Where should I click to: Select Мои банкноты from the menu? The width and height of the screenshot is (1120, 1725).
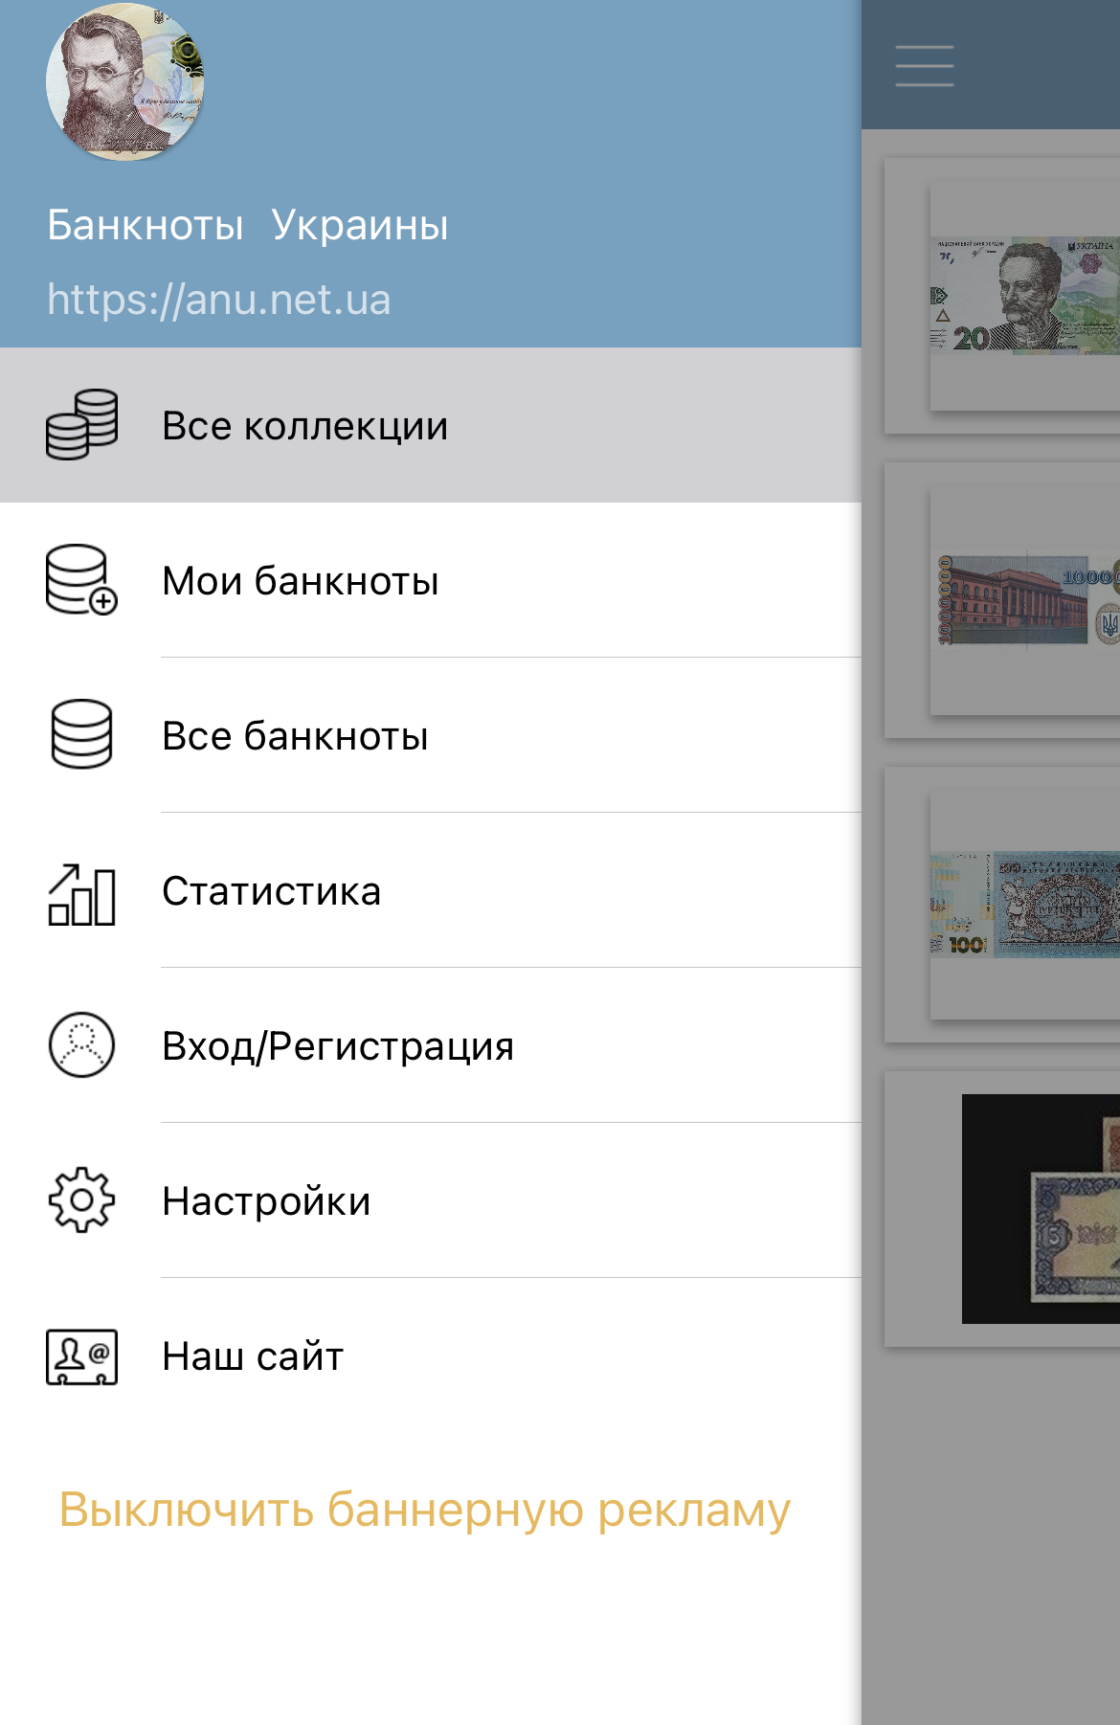[x=301, y=581]
